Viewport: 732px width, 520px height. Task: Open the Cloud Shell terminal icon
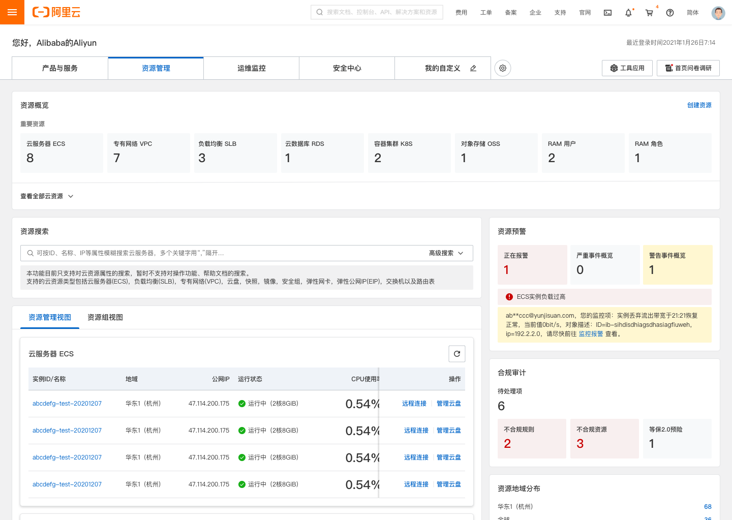pyautogui.click(x=607, y=13)
